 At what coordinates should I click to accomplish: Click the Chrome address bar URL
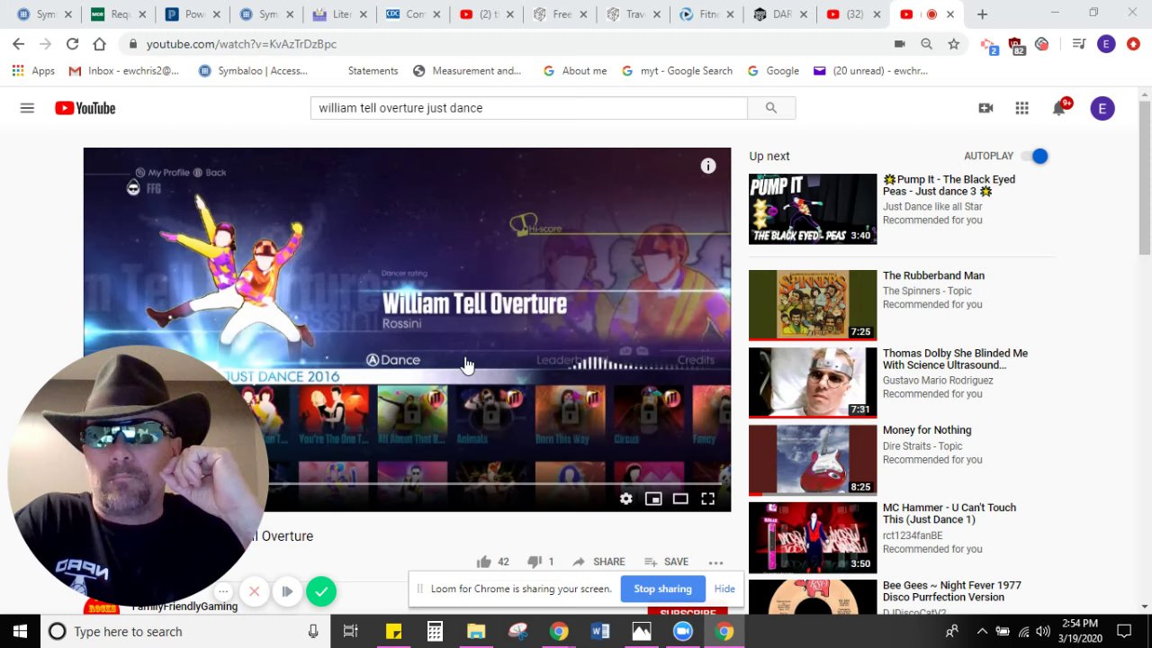(241, 44)
